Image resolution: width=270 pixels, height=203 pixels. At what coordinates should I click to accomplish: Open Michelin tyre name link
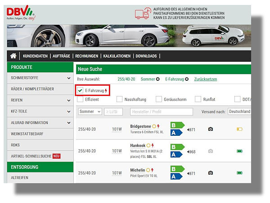pos(138,170)
